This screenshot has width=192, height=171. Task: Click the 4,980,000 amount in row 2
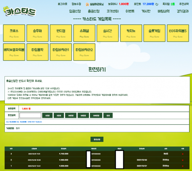coord(64,160)
